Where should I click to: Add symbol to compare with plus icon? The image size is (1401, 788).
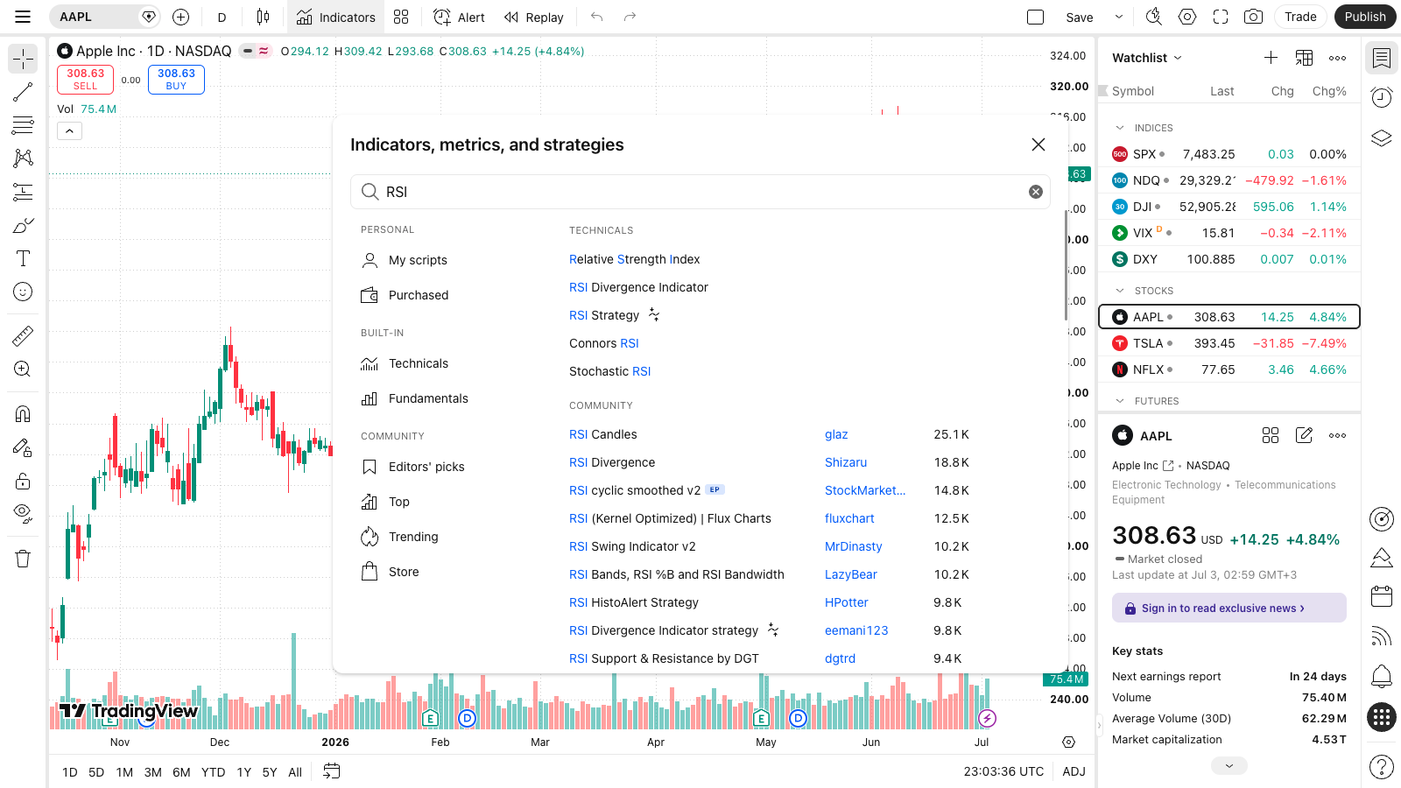pos(180,17)
